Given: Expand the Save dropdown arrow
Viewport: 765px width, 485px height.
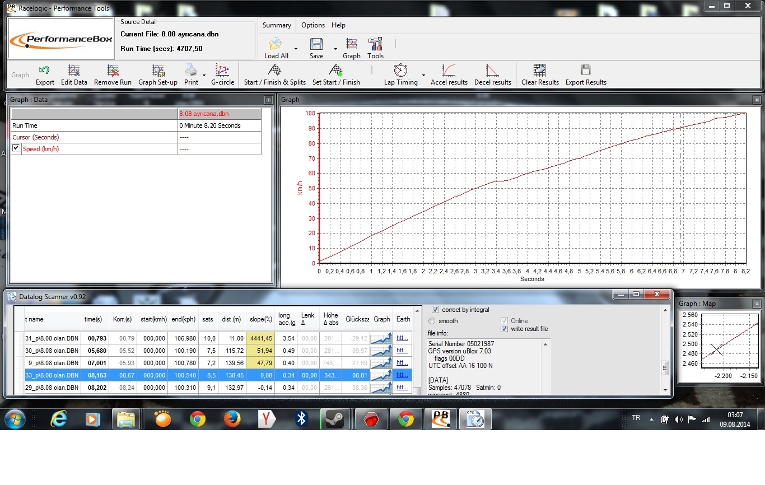Looking at the screenshot, I should coord(335,49).
